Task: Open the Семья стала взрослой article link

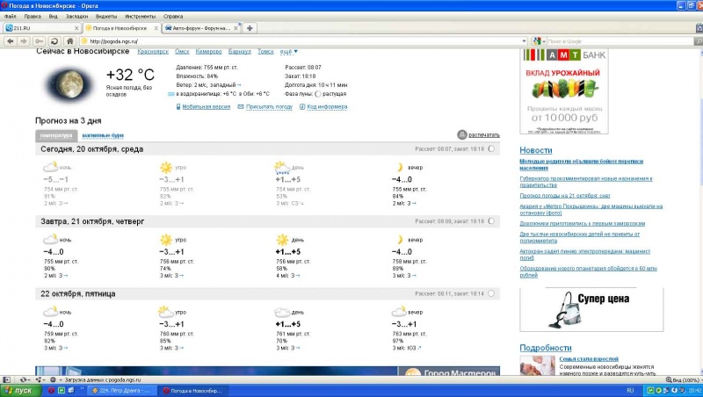Action: (589, 359)
